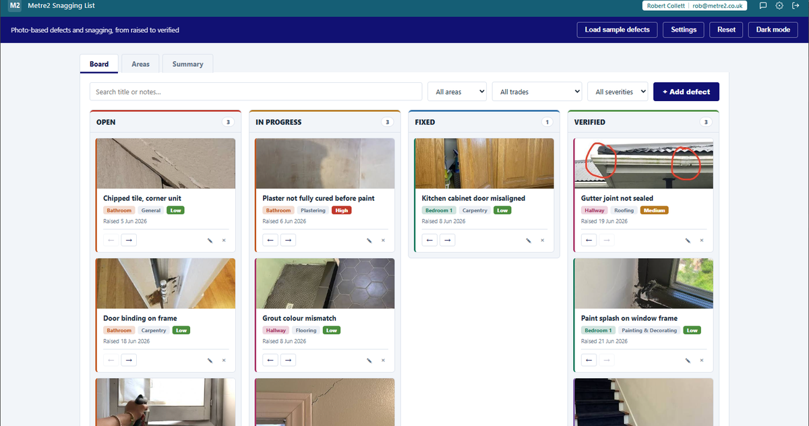Click the Bedroom 1 tag on Kitchen cabinet card
Viewport: 809px width, 426px height.
tap(439, 210)
